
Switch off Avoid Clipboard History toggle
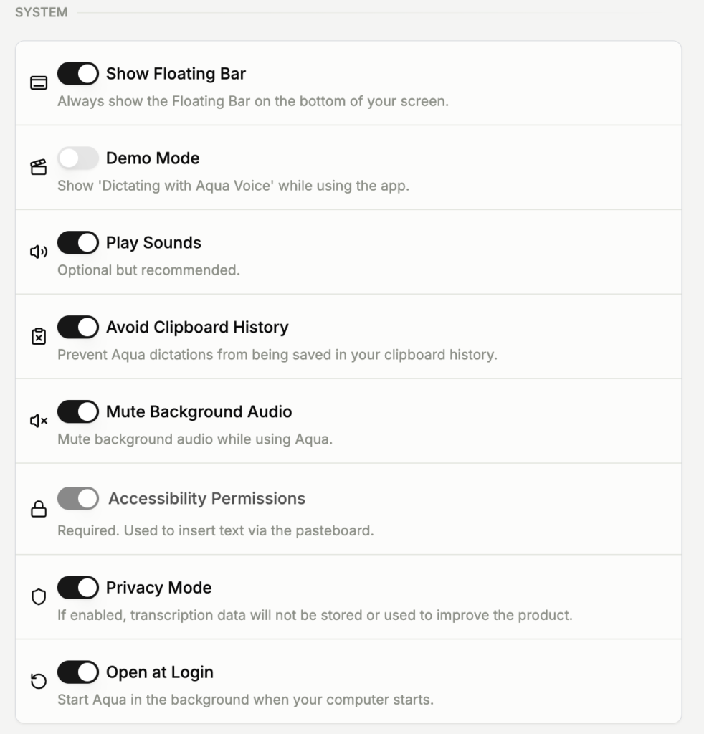click(x=78, y=328)
